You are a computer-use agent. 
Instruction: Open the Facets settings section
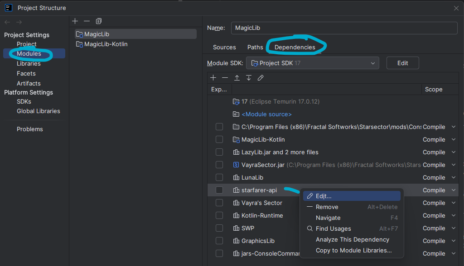[26, 74]
